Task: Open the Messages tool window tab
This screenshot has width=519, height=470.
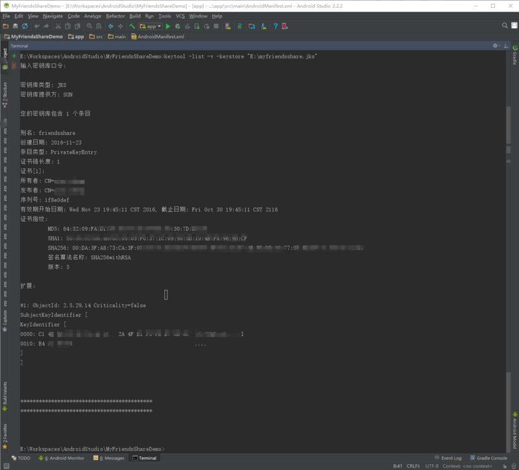Action: (x=109, y=458)
